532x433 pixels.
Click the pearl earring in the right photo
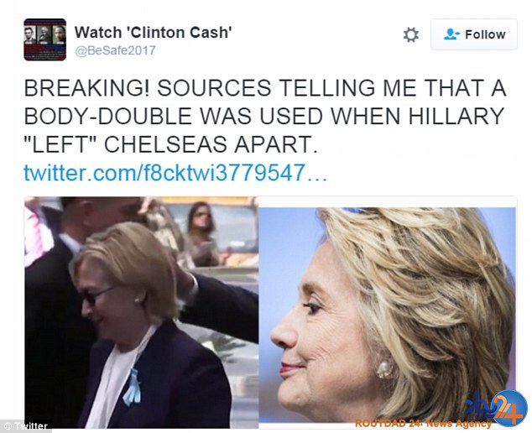tap(385, 369)
